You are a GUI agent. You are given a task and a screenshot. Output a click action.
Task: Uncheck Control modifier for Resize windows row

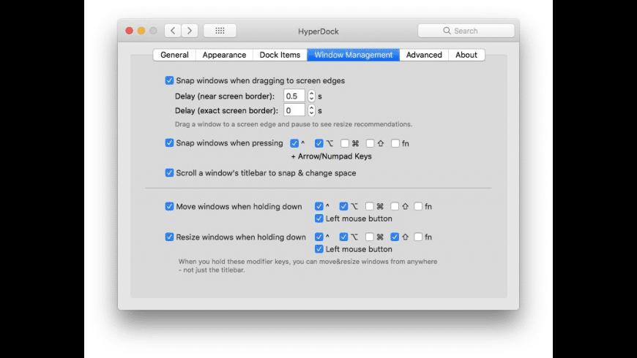tap(319, 237)
